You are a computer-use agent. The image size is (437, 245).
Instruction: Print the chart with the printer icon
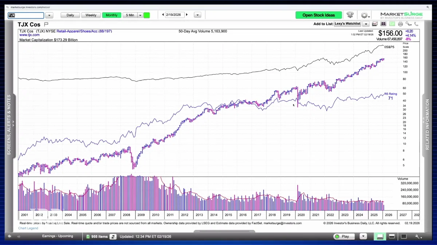point(401,24)
